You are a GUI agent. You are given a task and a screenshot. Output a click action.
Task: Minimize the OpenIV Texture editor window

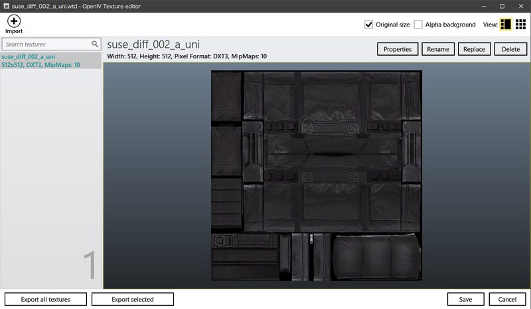coord(484,6)
